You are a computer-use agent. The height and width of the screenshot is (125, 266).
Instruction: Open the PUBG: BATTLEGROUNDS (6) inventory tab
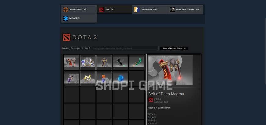(x=186, y=9)
